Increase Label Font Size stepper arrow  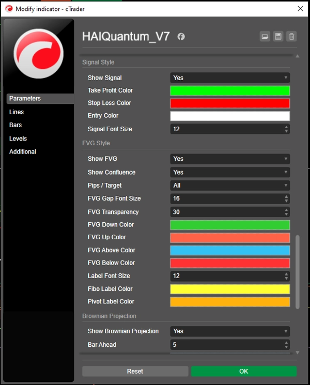[x=286, y=274]
